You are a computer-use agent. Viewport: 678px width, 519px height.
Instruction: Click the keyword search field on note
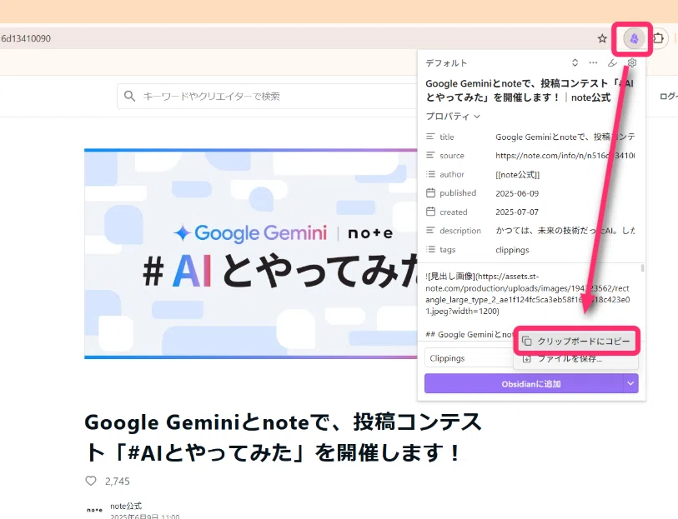tap(268, 97)
